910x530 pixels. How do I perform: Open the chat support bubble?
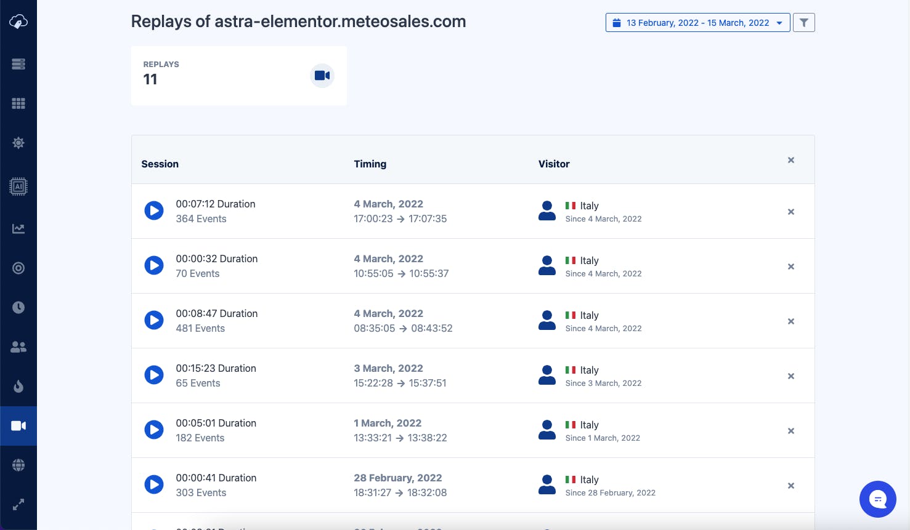(878, 499)
